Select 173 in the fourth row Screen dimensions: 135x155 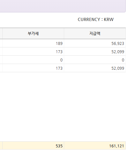[x=33, y=68]
